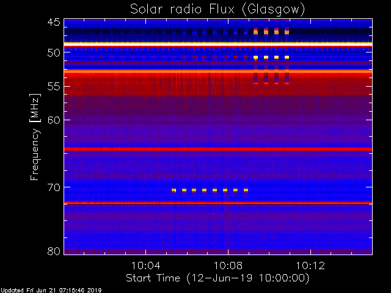This screenshot has width=391, height=293.
Task: Click the '10:12' time axis label
Action: click(310, 266)
